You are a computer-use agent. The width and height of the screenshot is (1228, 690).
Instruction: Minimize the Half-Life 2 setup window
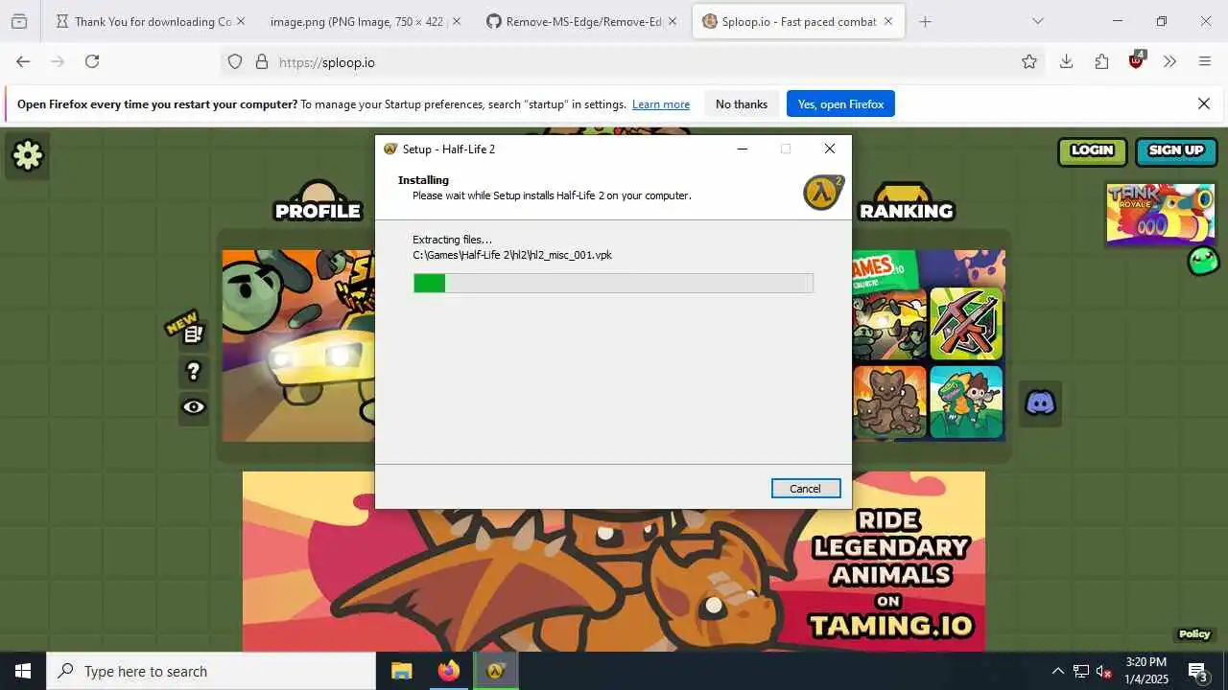742,149
